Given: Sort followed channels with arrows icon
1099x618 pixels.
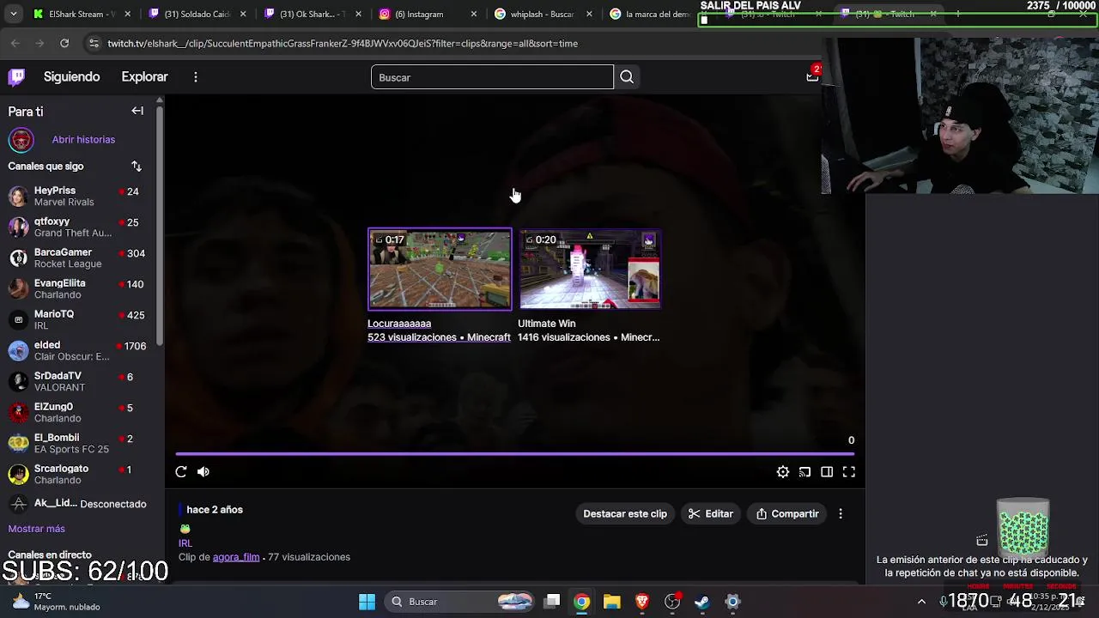Looking at the screenshot, I should (137, 166).
